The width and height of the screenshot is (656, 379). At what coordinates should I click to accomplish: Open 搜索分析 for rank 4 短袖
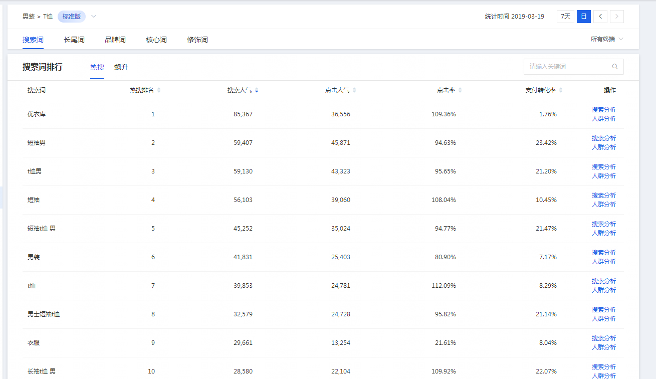(604, 196)
